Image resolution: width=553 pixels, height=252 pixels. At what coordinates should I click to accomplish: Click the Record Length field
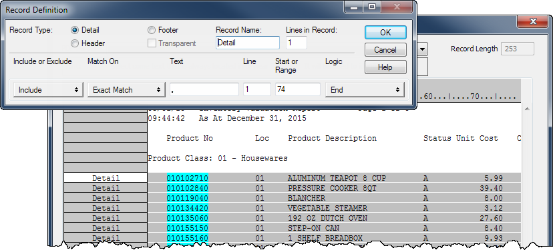coord(518,49)
